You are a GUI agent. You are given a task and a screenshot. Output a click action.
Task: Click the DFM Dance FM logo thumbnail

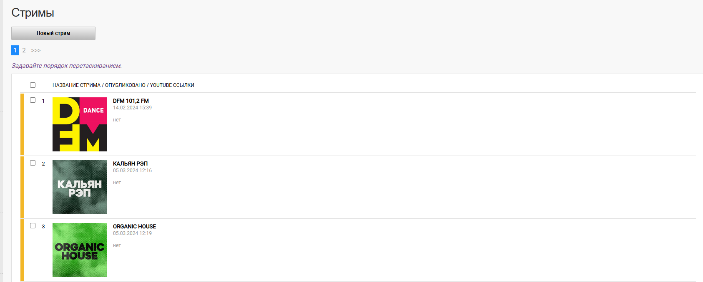pos(80,124)
